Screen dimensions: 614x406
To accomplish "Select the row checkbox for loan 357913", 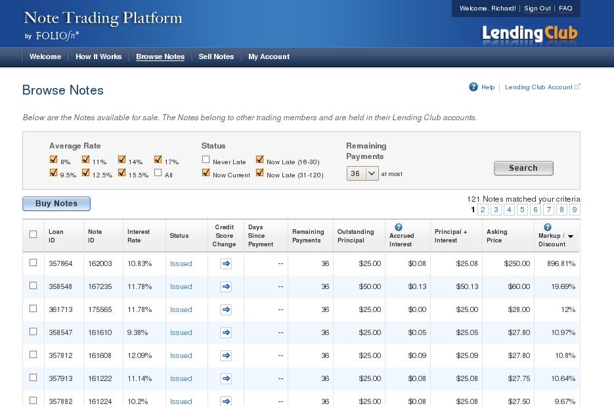I will [x=33, y=378].
